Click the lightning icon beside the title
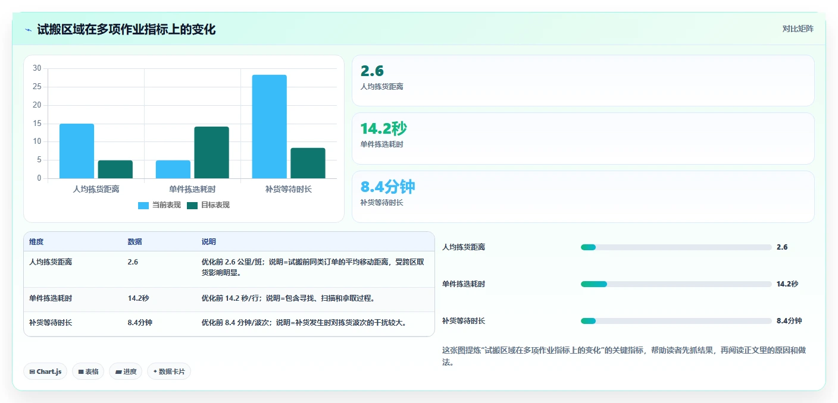 [x=29, y=29]
